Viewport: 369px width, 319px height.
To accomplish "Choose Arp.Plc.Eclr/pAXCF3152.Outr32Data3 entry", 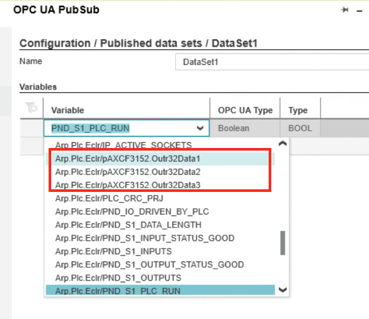I will (x=160, y=185).
